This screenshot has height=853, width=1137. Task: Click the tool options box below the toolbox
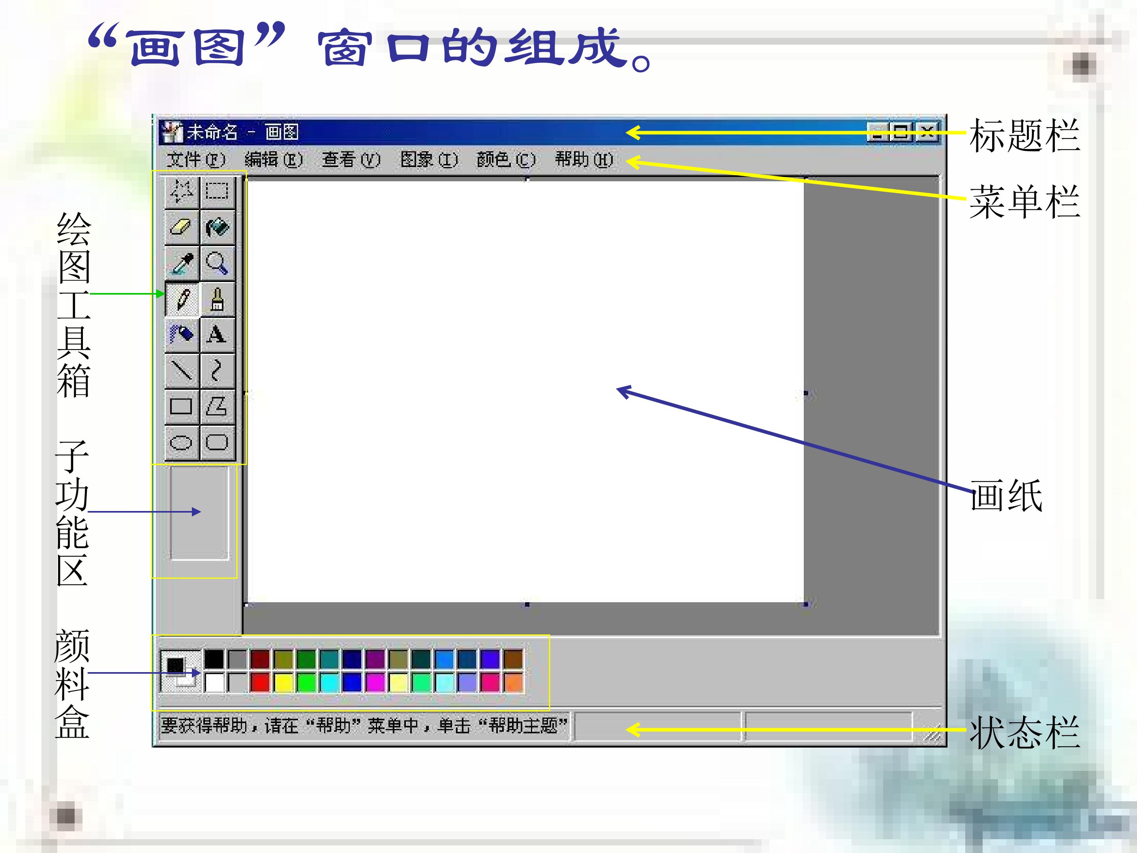199,513
